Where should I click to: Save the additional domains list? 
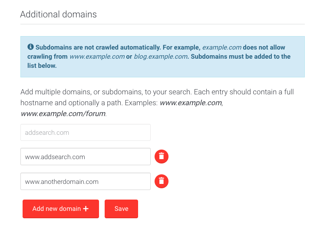[121, 209]
